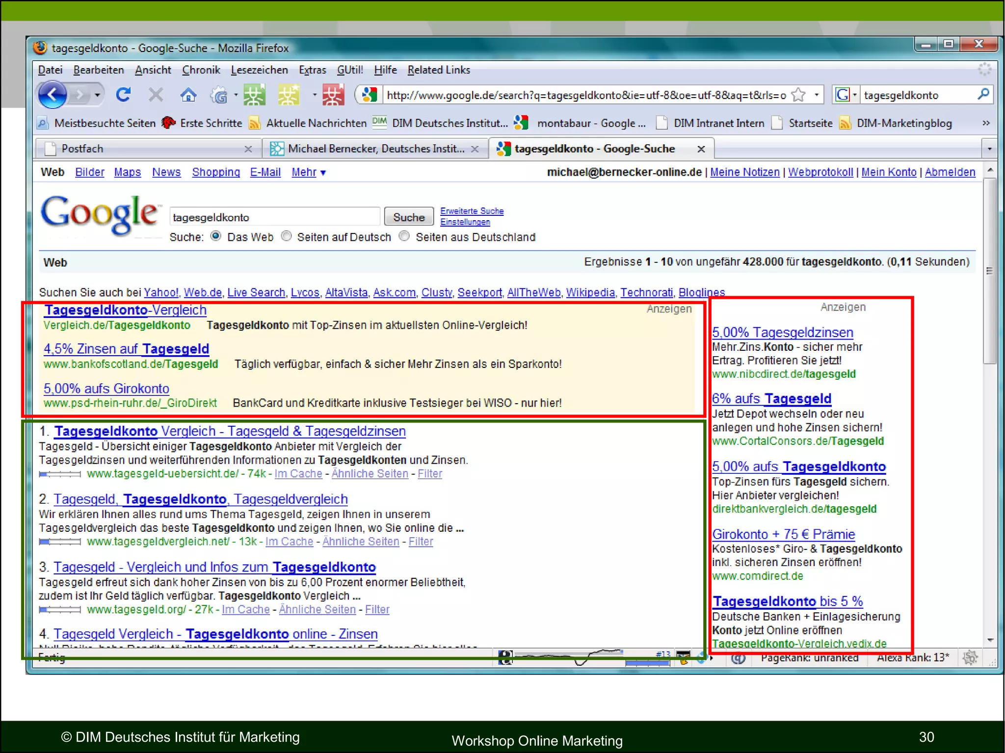The image size is (1005, 753).
Task: Show more bookmarks with the chevron expander
Action: tap(986, 123)
